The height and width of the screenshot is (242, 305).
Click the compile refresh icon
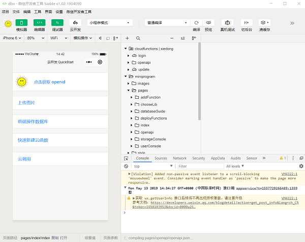(x=196, y=23)
